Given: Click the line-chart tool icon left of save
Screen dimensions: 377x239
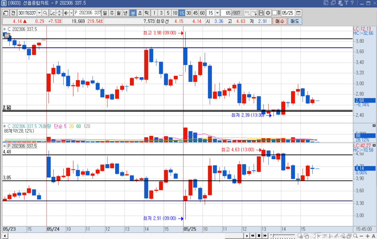Looking at the screenshot, I should [x=254, y=13].
